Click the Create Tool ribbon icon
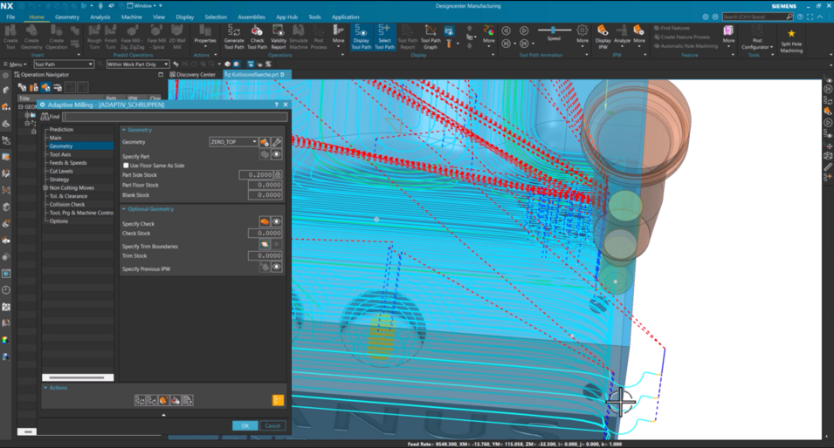Screen dimensions: 834x448 click(x=10, y=37)
